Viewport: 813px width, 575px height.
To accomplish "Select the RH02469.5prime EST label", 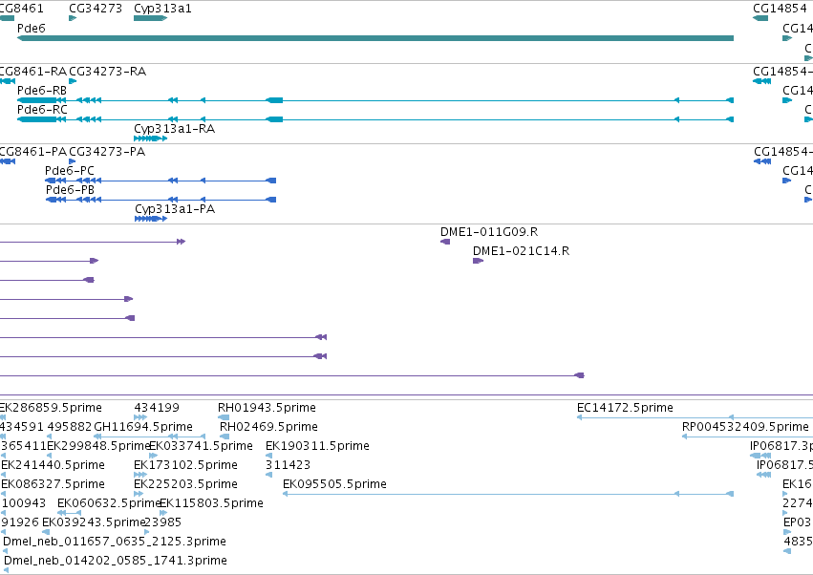I will point(268,427).
